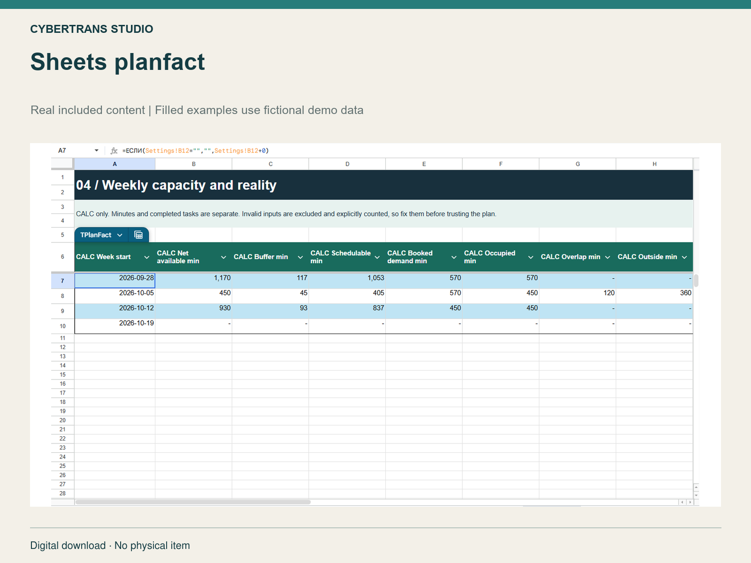This screenshot has width=751, height=563.
Task: Select cell with date 2026-09-28
Action: click(x=115, y=281)
